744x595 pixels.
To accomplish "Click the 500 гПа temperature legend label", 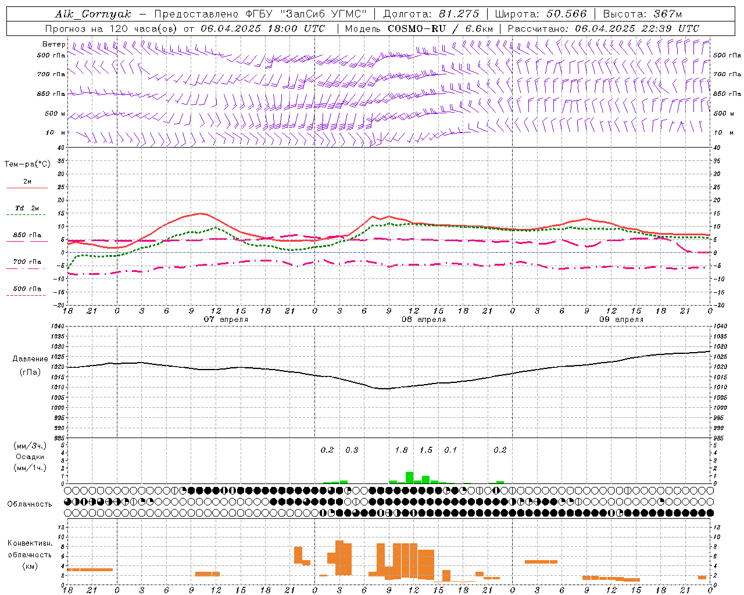I will pos(27,288).
